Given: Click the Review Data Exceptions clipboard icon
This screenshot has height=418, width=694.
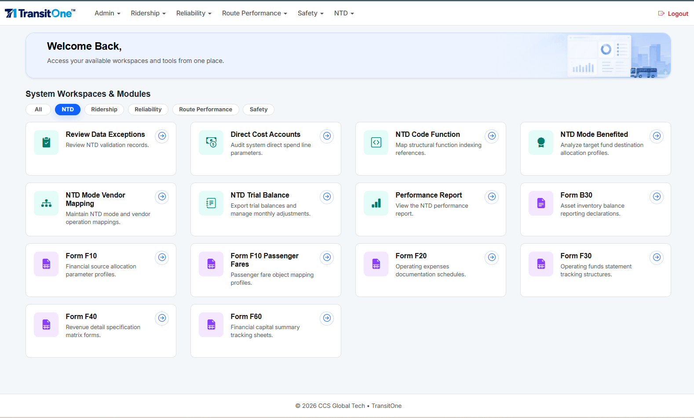Looking at the screenshot, I should 46,143.
